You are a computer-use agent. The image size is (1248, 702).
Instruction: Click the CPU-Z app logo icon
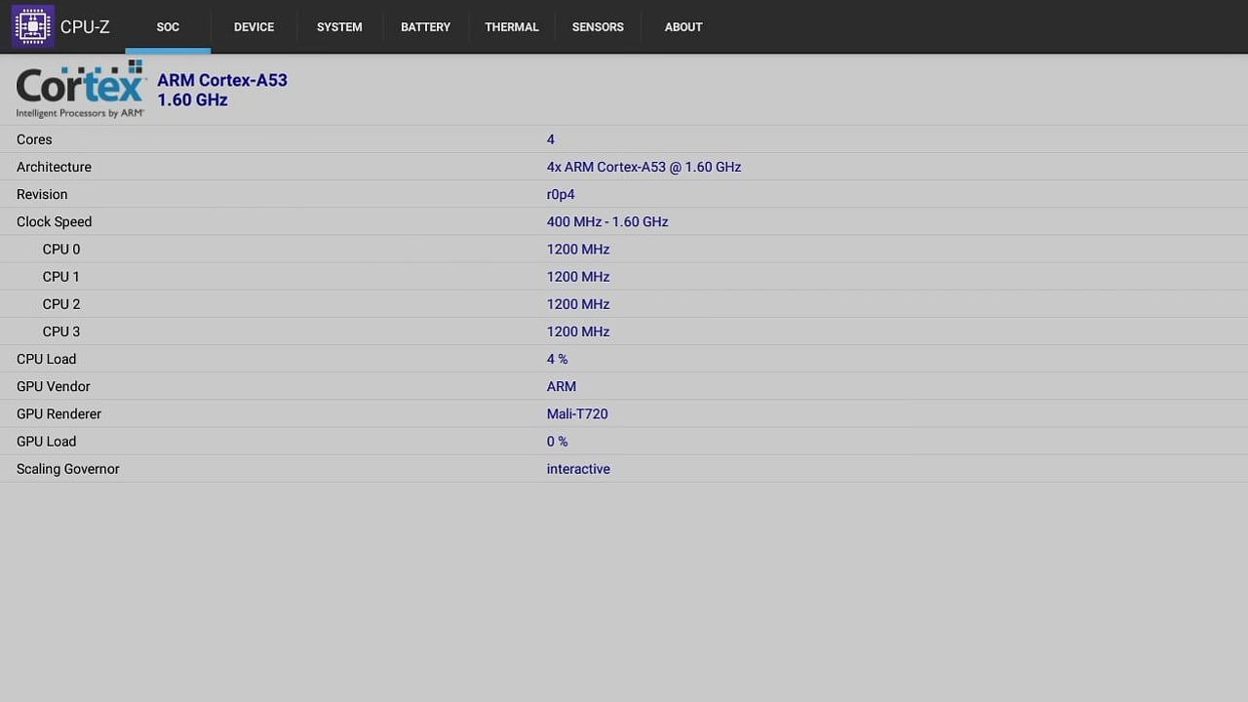point(33,26)
